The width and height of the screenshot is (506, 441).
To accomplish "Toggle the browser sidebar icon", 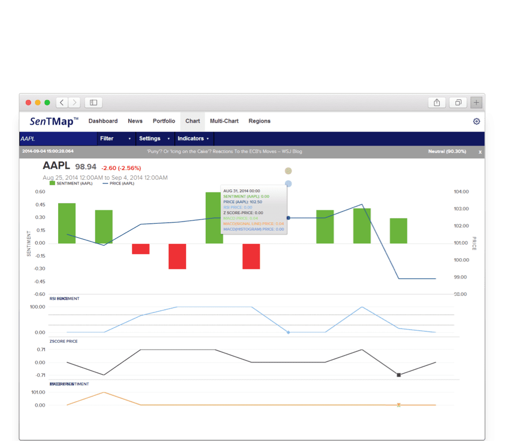I will 94,103.
